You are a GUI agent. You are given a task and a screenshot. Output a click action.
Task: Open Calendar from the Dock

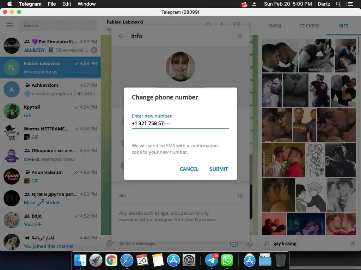coord(142,261)
